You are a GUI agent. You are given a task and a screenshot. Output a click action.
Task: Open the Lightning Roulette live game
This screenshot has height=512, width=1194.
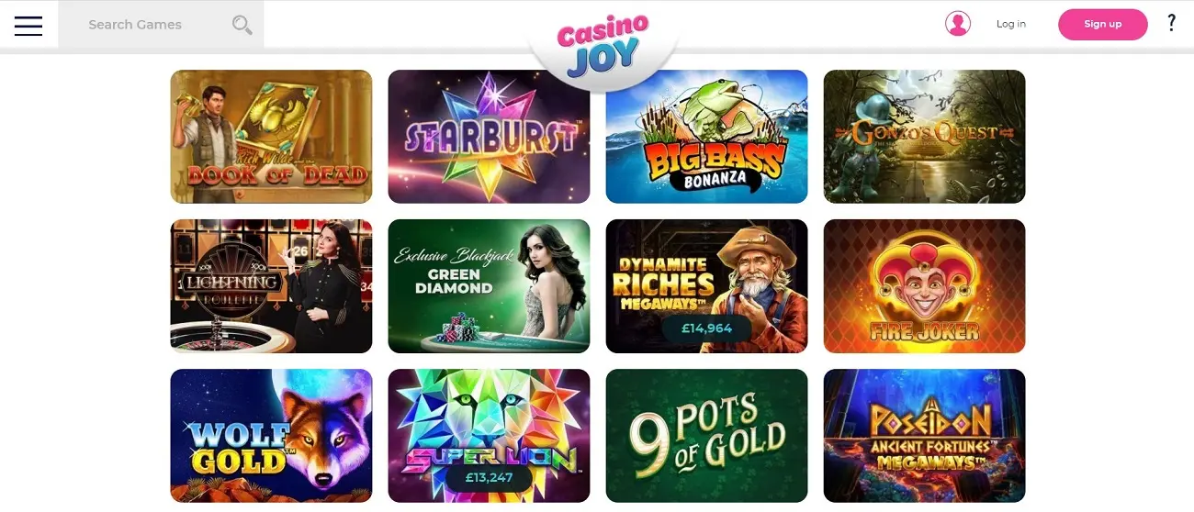(271, 286)
